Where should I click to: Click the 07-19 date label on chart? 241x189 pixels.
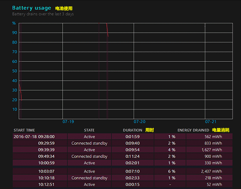(68, 122)
